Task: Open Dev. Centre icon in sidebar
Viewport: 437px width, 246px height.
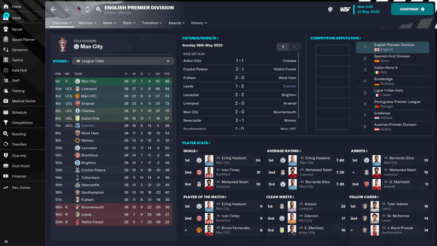Action: [x=6, y=188]
